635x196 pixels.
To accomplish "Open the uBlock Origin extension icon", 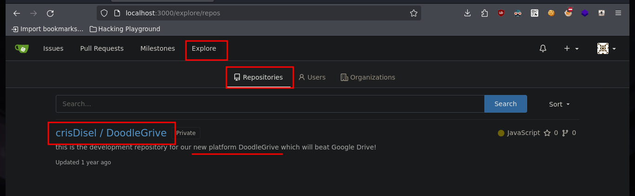I will coord(501,13).
